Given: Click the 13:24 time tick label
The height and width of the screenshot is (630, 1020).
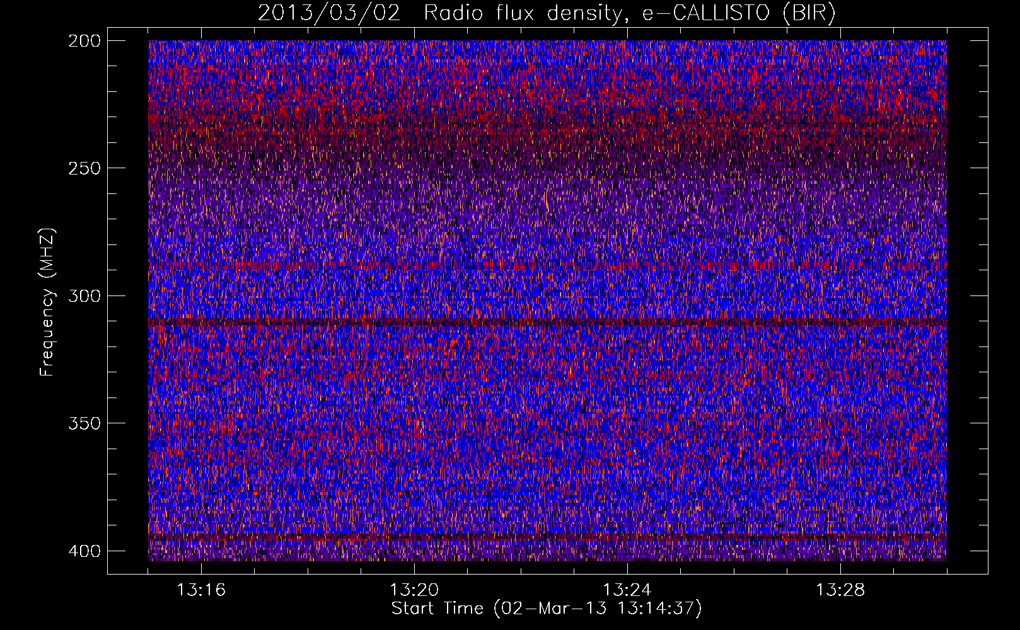Looking at the screenshot, I should [627, 590].
